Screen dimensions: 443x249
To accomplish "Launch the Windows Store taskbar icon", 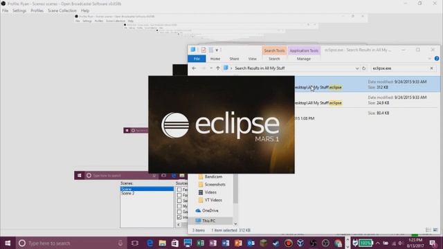I will click(x=175, y=243).
